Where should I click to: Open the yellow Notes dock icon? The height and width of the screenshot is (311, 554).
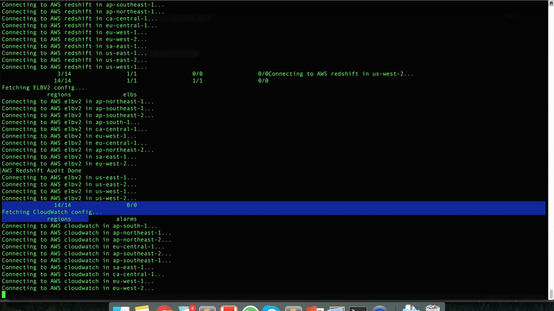[x=142, y=308]
